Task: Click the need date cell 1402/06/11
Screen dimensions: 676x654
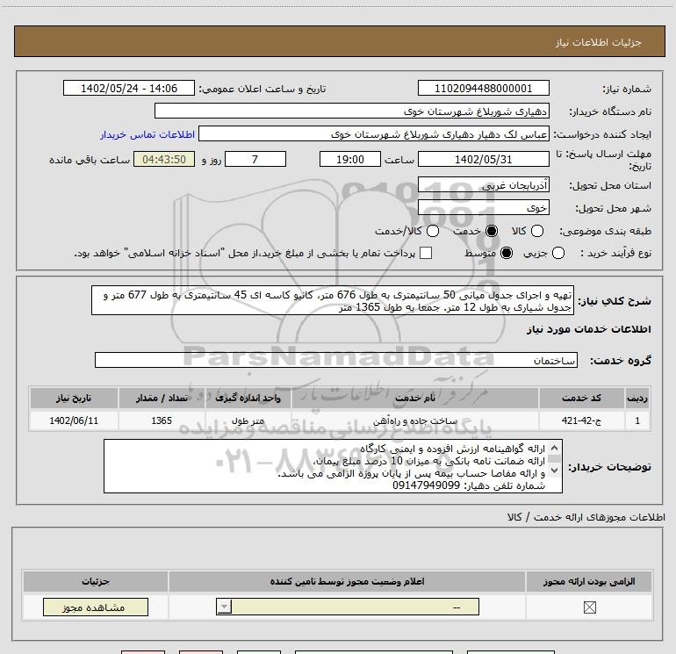Action: 74,420
